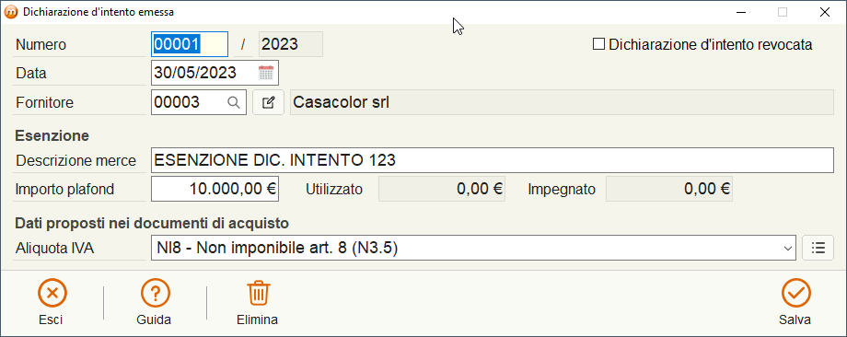Click the year 2023 field
This screenshot has width=847, height=337.
point(291,44)
